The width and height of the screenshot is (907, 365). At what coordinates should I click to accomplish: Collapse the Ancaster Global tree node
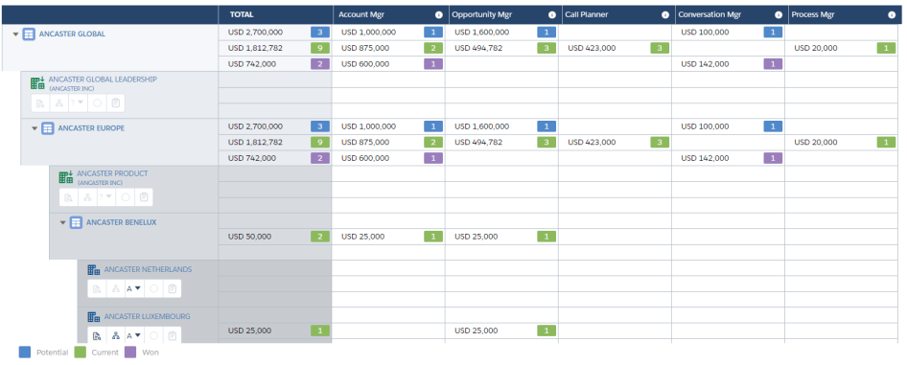15,34
